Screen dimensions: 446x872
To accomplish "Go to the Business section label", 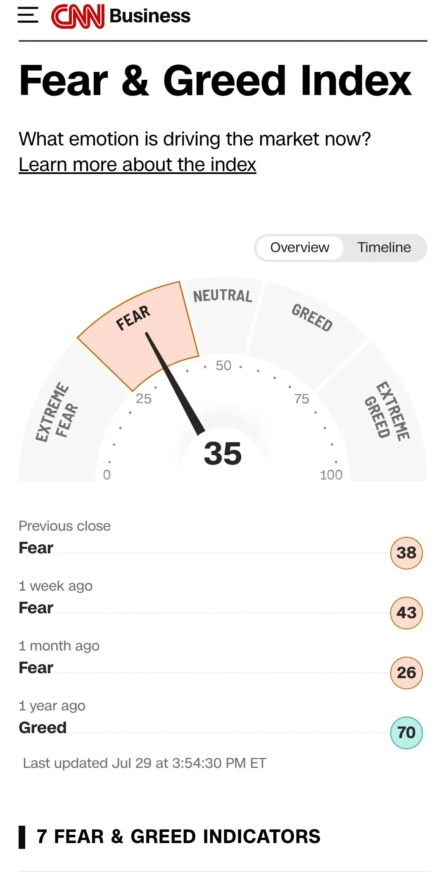I will pyautogui.click(x=150, y=16).
